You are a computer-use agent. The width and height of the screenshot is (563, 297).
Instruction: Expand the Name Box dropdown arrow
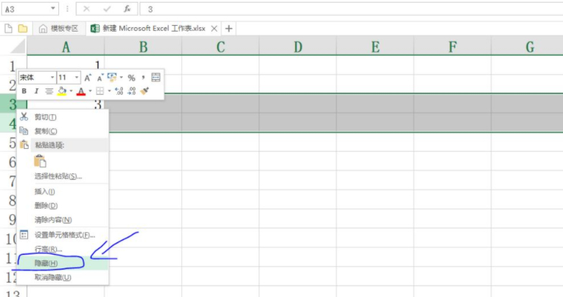coord(54,9)
